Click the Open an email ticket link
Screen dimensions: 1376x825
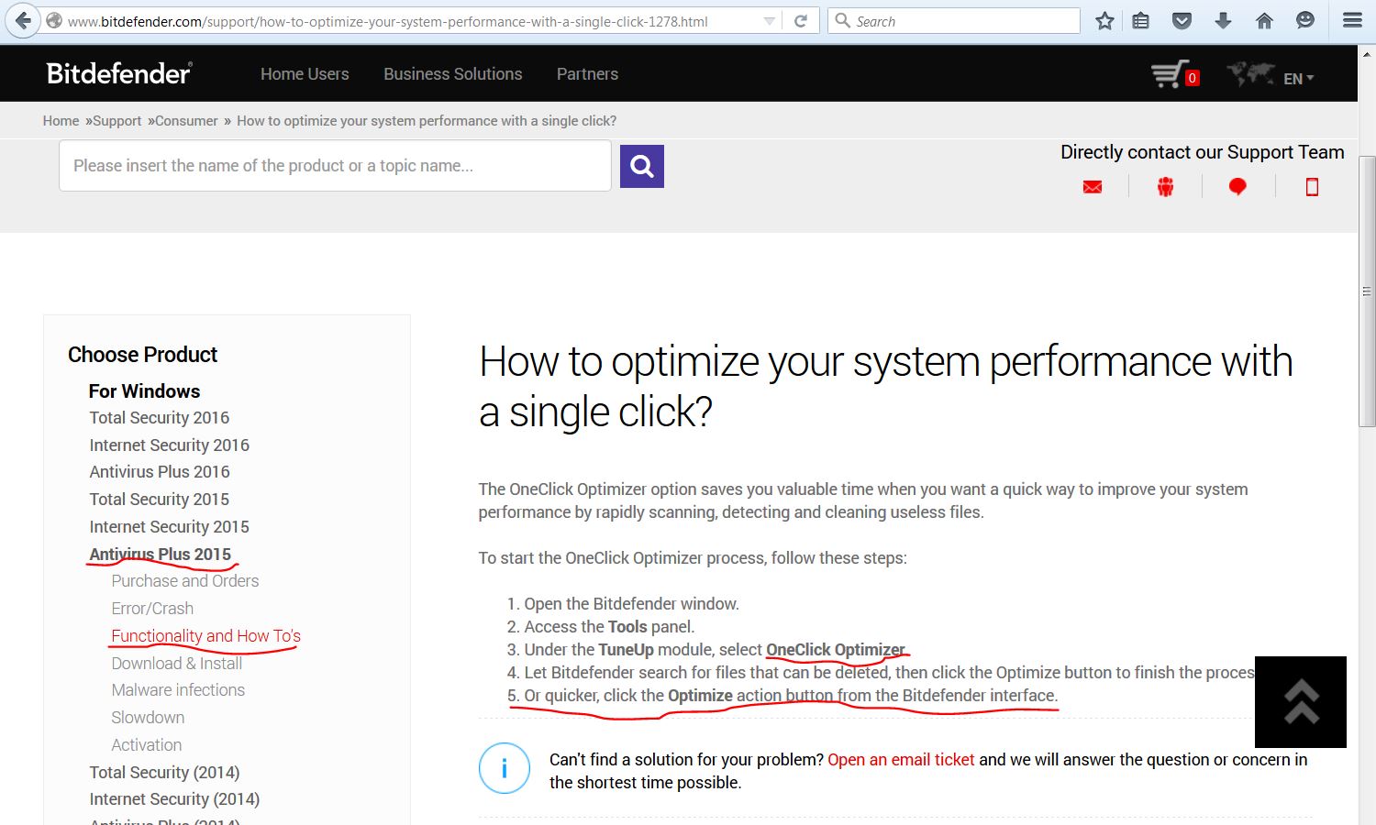pos(901,760)
